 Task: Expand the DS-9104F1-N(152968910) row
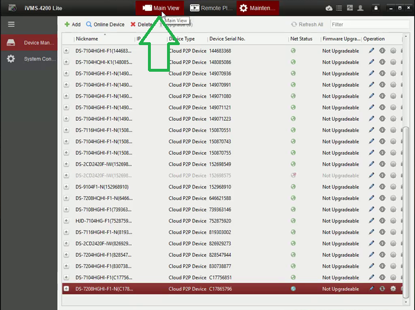pos(66,187)
